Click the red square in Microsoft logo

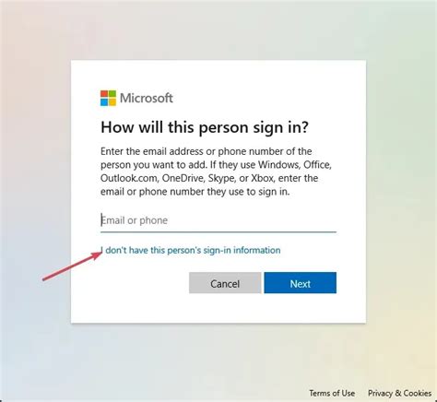104,94
